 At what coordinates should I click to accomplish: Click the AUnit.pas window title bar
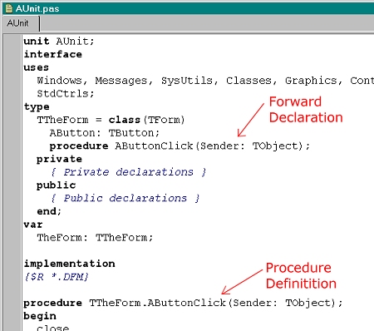tap(189, 8)
